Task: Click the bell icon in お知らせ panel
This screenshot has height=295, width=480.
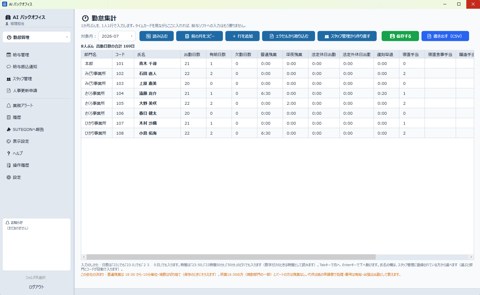Action: [x=8, y=223]
